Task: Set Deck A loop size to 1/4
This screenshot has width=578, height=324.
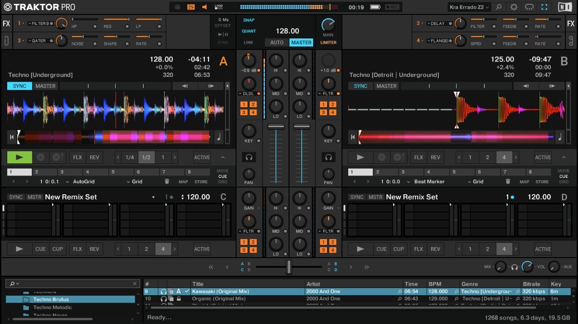Action: [x=130, y=157]
